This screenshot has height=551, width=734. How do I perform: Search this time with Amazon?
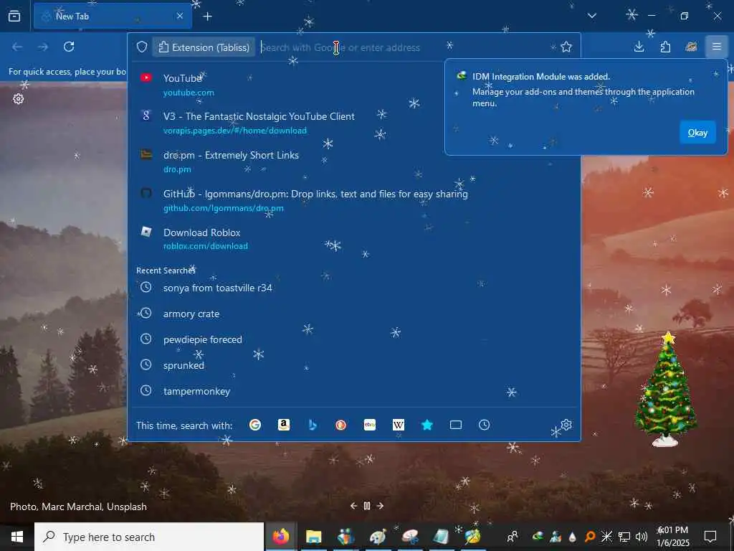pos(284,425)
